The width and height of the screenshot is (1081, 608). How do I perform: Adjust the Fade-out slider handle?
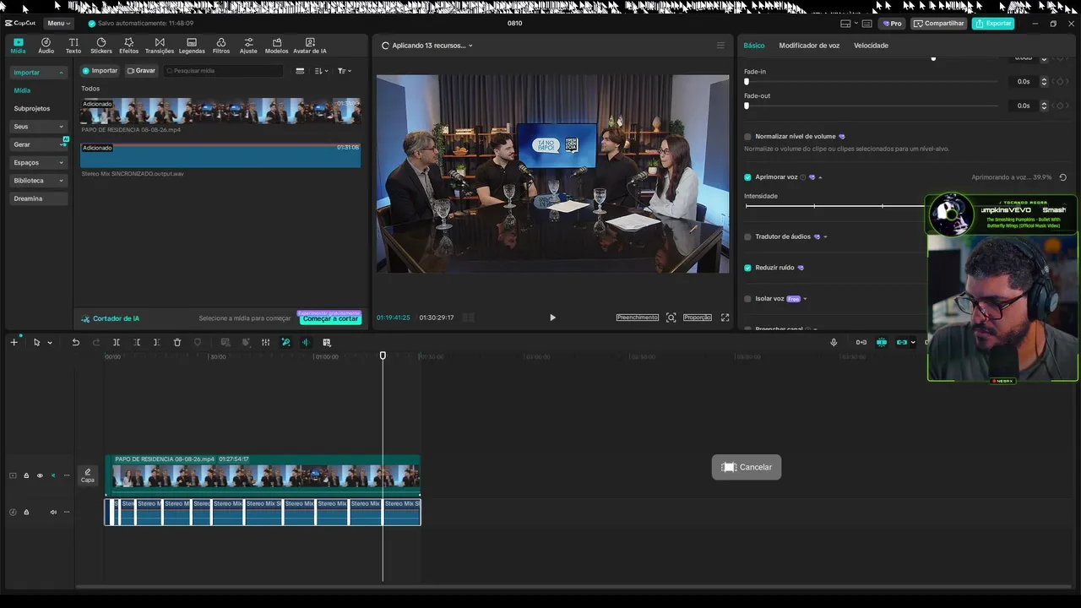point(747,106)
